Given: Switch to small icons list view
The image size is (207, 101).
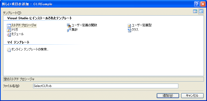Looking at the screenshot, I should [x=201, y=12].
